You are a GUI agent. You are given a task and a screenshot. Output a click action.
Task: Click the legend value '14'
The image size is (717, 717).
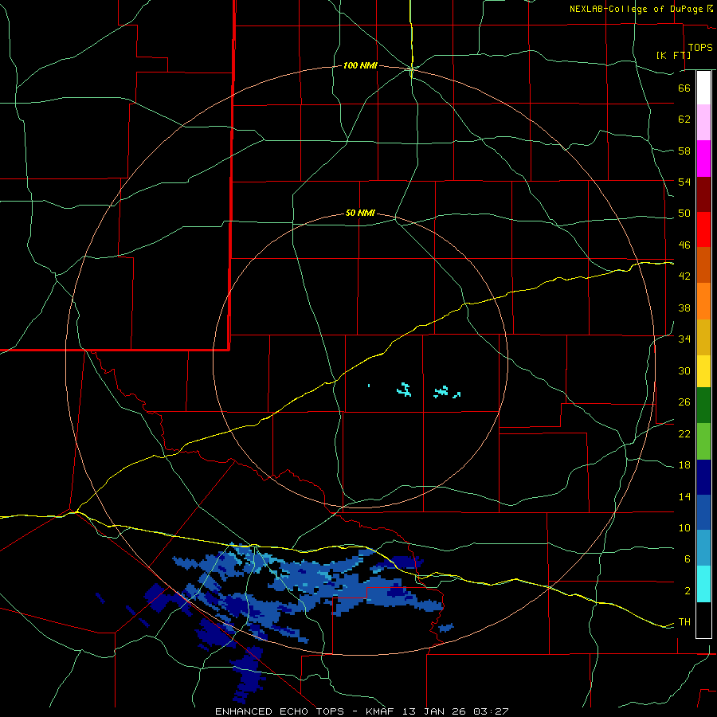pos(684,496)
